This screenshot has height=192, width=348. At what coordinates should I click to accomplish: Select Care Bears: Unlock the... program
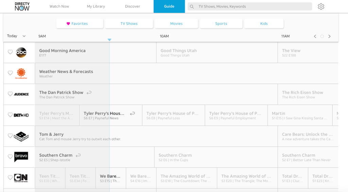[x=308, y=136]
